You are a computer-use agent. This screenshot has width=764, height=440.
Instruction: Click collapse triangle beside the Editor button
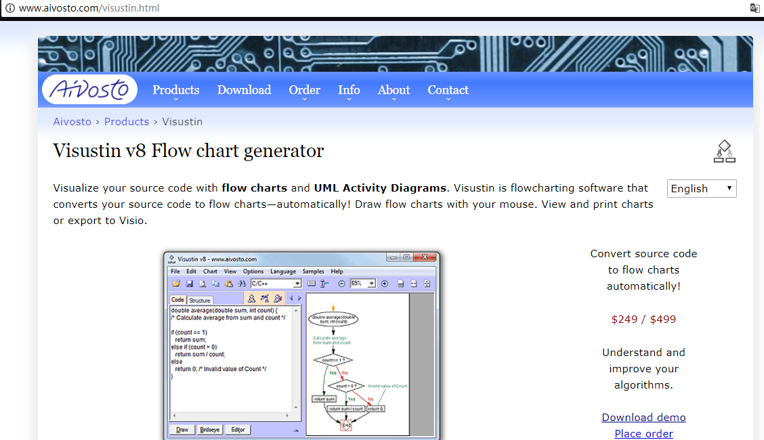tap(296, 431)
